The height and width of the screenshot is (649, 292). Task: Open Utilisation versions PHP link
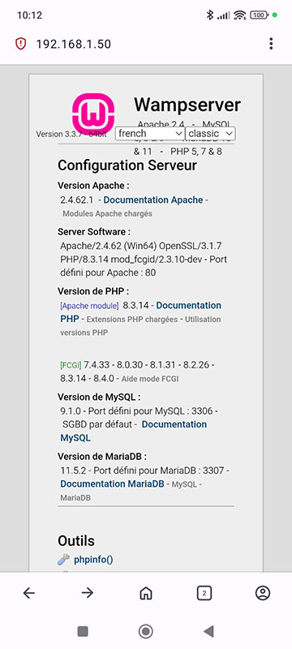point(140,326)
